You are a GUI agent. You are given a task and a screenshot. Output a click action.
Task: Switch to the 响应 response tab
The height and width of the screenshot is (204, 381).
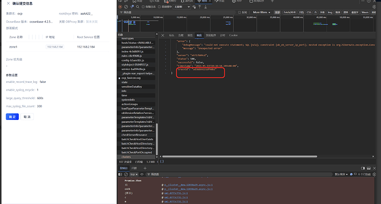point(199,35)
